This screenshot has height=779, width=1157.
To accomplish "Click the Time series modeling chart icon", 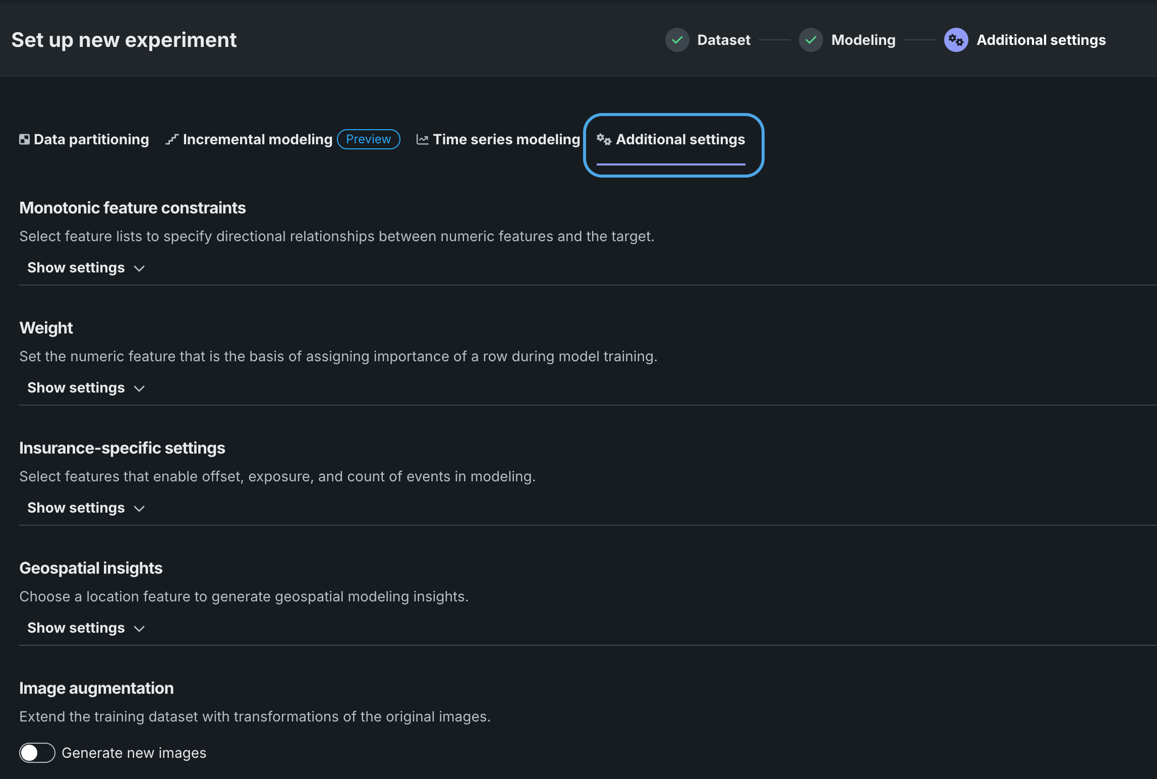I will click(422, 140).
